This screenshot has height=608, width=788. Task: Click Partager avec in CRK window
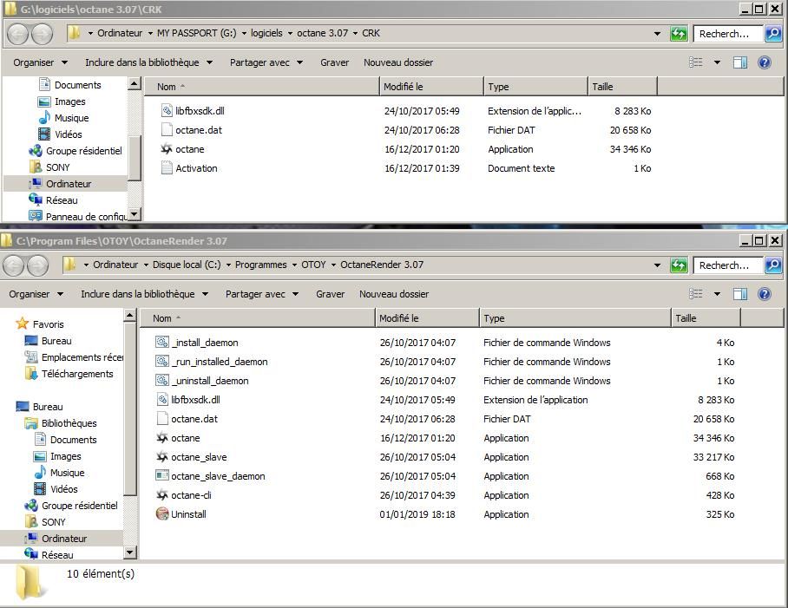coord(266,62)
